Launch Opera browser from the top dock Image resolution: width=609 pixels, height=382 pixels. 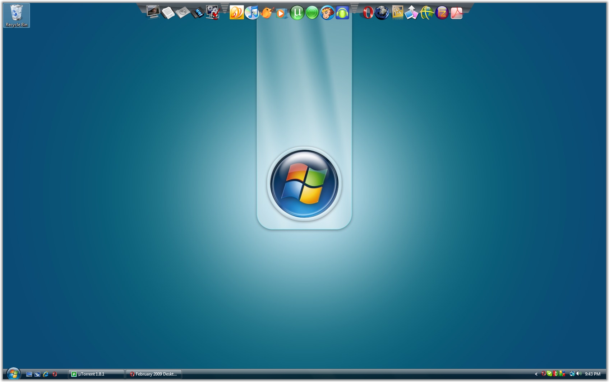(x=368, y=13)
